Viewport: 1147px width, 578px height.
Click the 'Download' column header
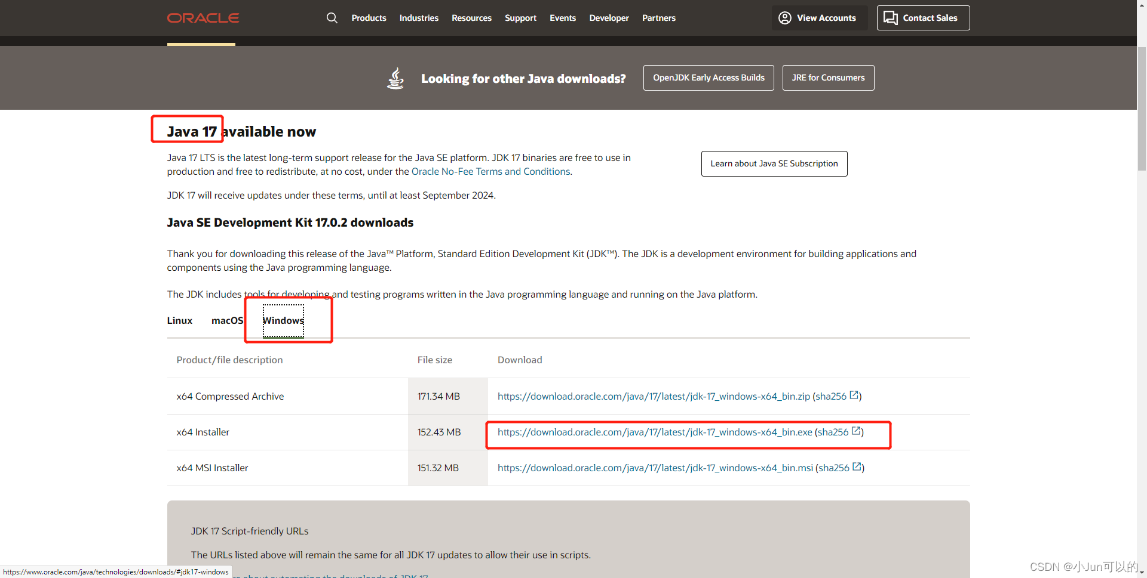click(x=520, y=360)
